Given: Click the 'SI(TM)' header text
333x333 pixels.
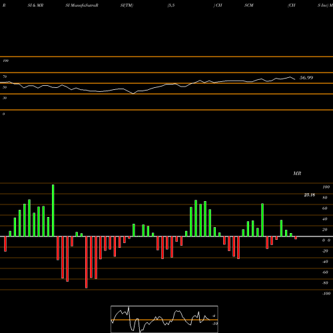Looking at the screenshot, I should tap(127, 5).
